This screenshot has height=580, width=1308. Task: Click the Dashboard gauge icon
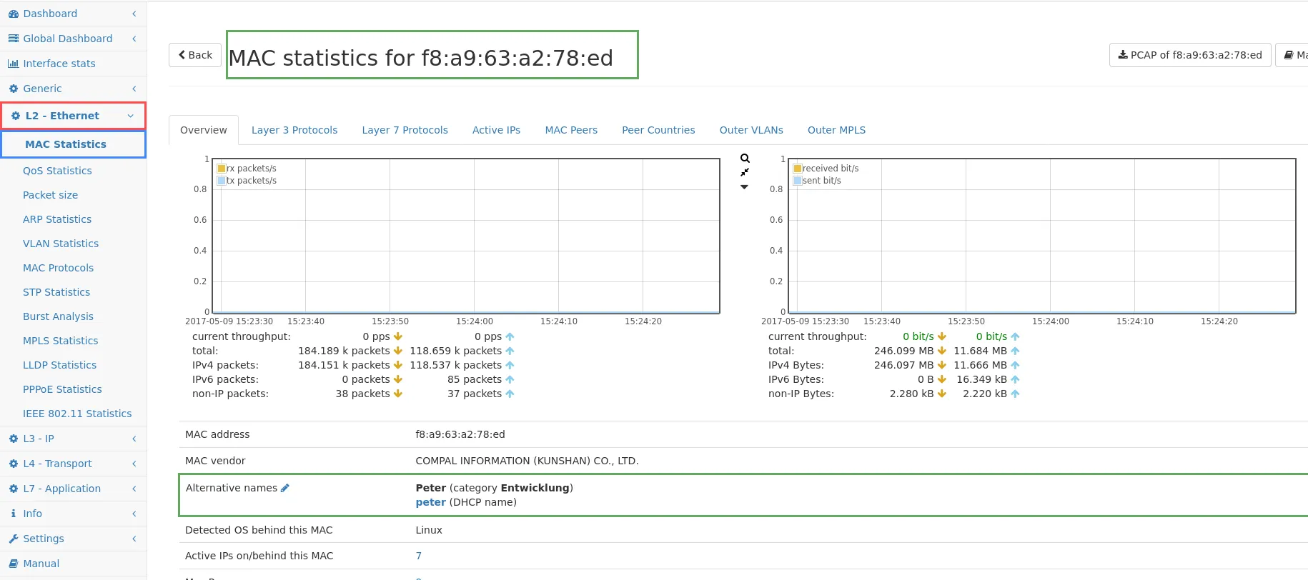coord(13,14)
